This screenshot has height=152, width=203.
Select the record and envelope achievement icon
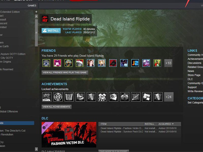[x=113, y=97]
